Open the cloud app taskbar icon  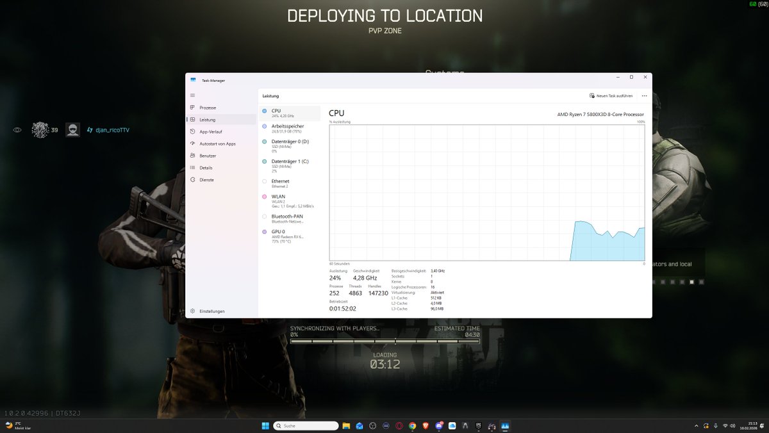(x=452, y=425)
